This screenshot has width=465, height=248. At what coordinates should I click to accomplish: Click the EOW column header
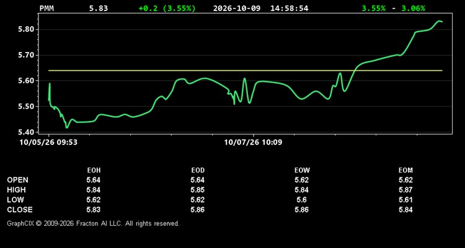click(302, 170)
